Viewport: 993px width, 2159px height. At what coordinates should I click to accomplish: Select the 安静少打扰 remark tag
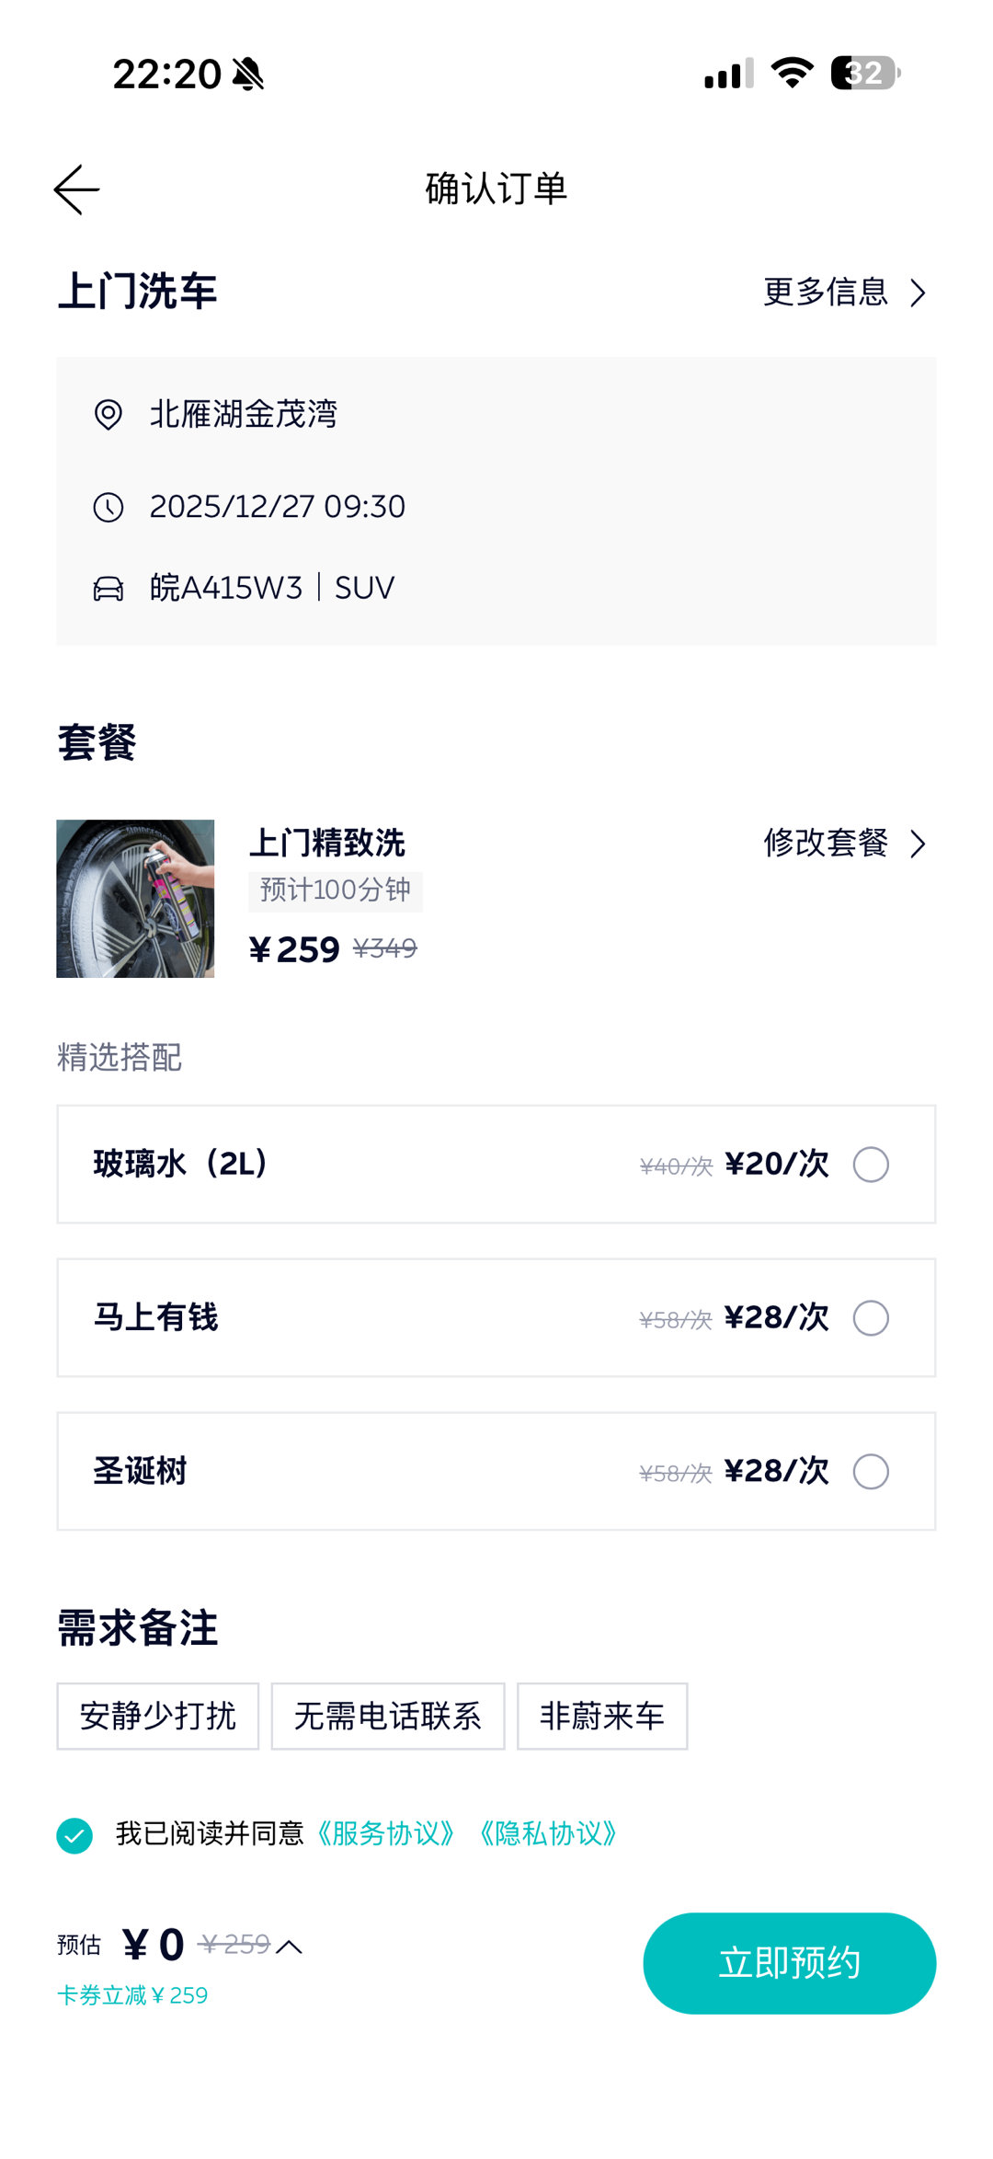coord(158,1717)
